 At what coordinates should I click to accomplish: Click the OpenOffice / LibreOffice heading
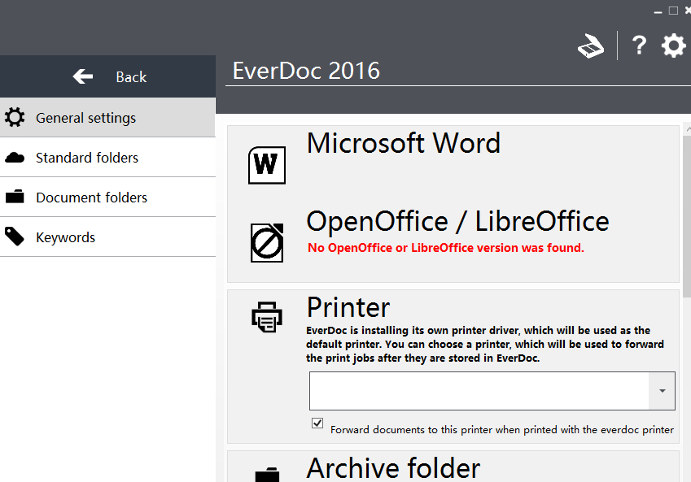point(457,221)
